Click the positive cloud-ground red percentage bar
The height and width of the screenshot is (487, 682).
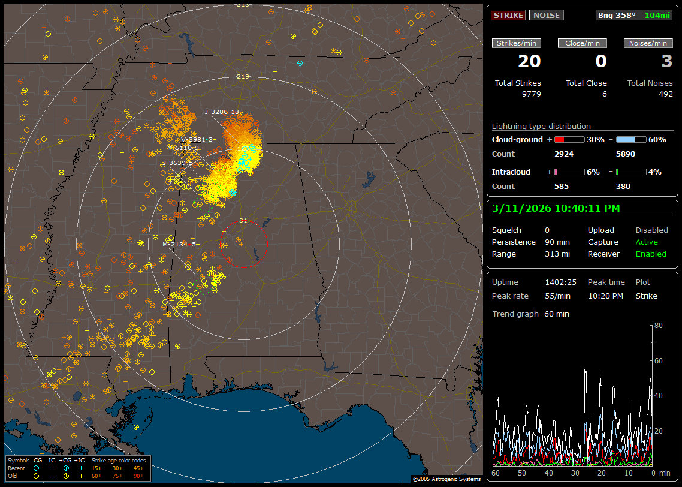[569, 139]
